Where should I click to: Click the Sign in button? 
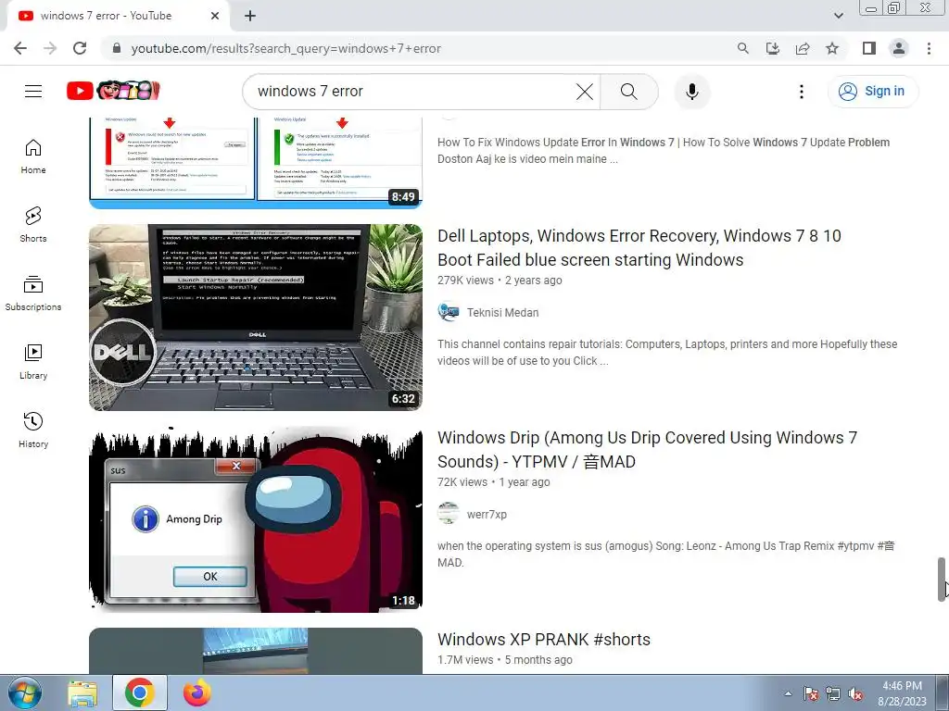(872, 92)
